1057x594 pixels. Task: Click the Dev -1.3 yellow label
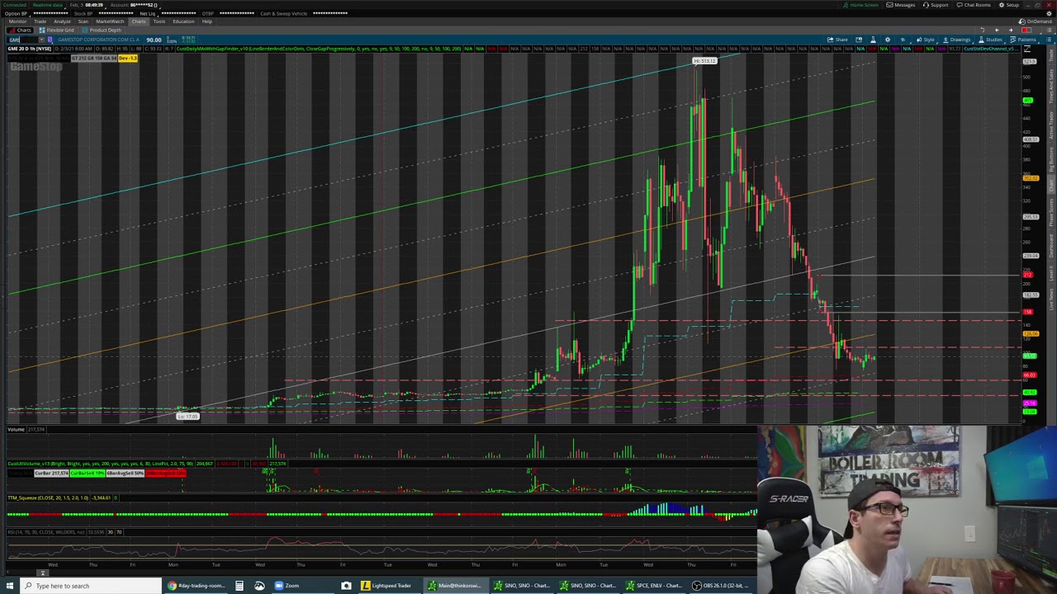click(x=128, y=59)
